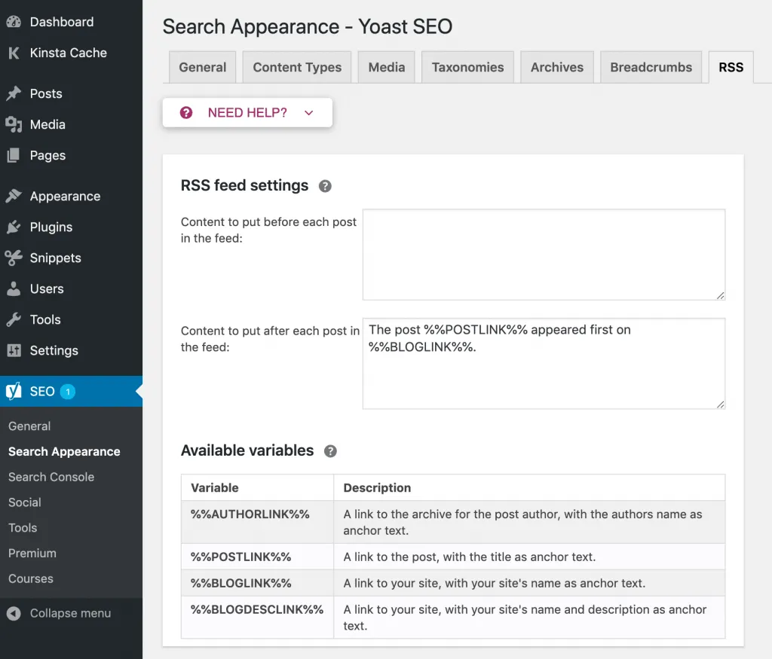Select the Appearance paintbrush icon
This screenshot has width=772, height=659.
pos(14,196)
